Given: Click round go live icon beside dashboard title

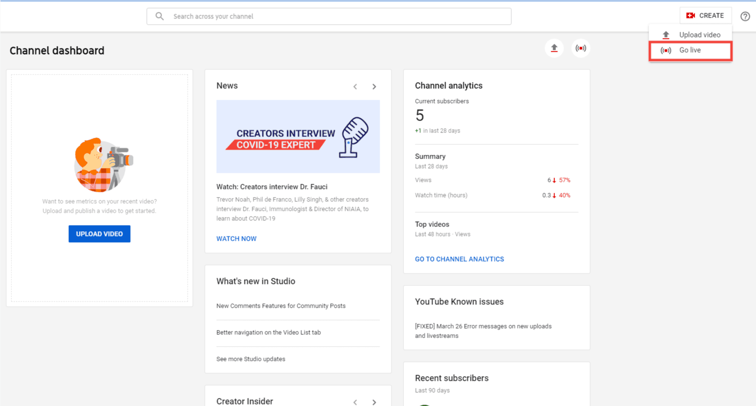Looking at the screenshot, I should tap(581, 48).
